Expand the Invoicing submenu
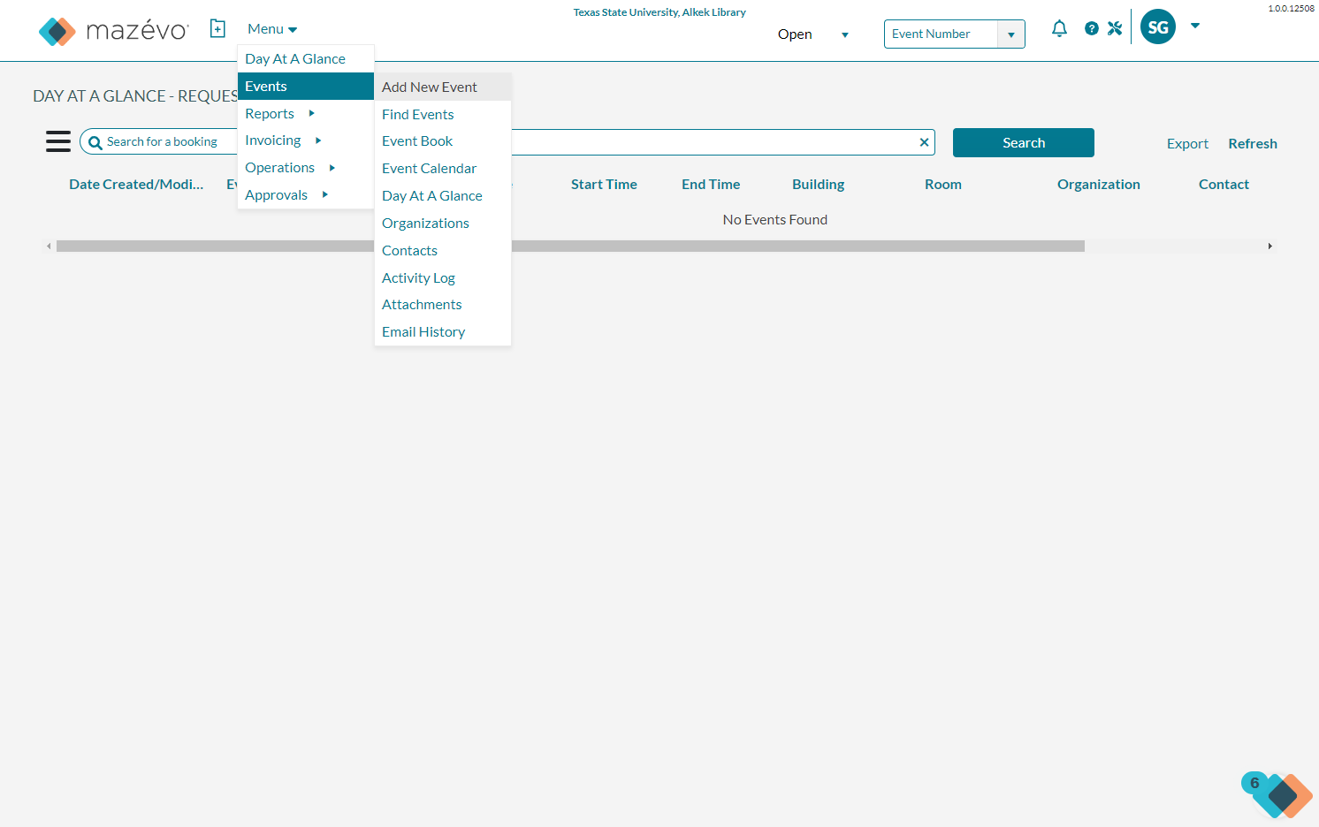Screen dimensions: 1319x827 pos(305,140)
